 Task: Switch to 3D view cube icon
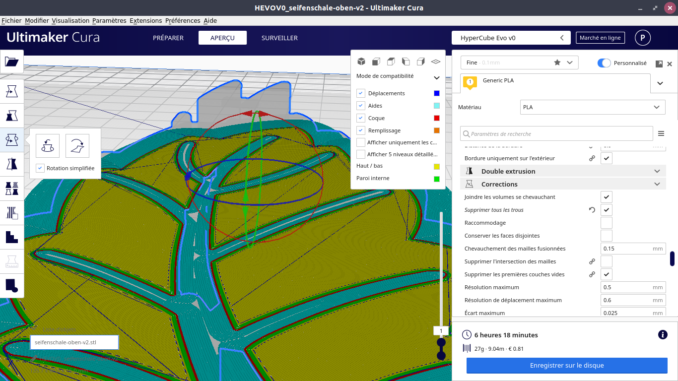coord(361,62)
